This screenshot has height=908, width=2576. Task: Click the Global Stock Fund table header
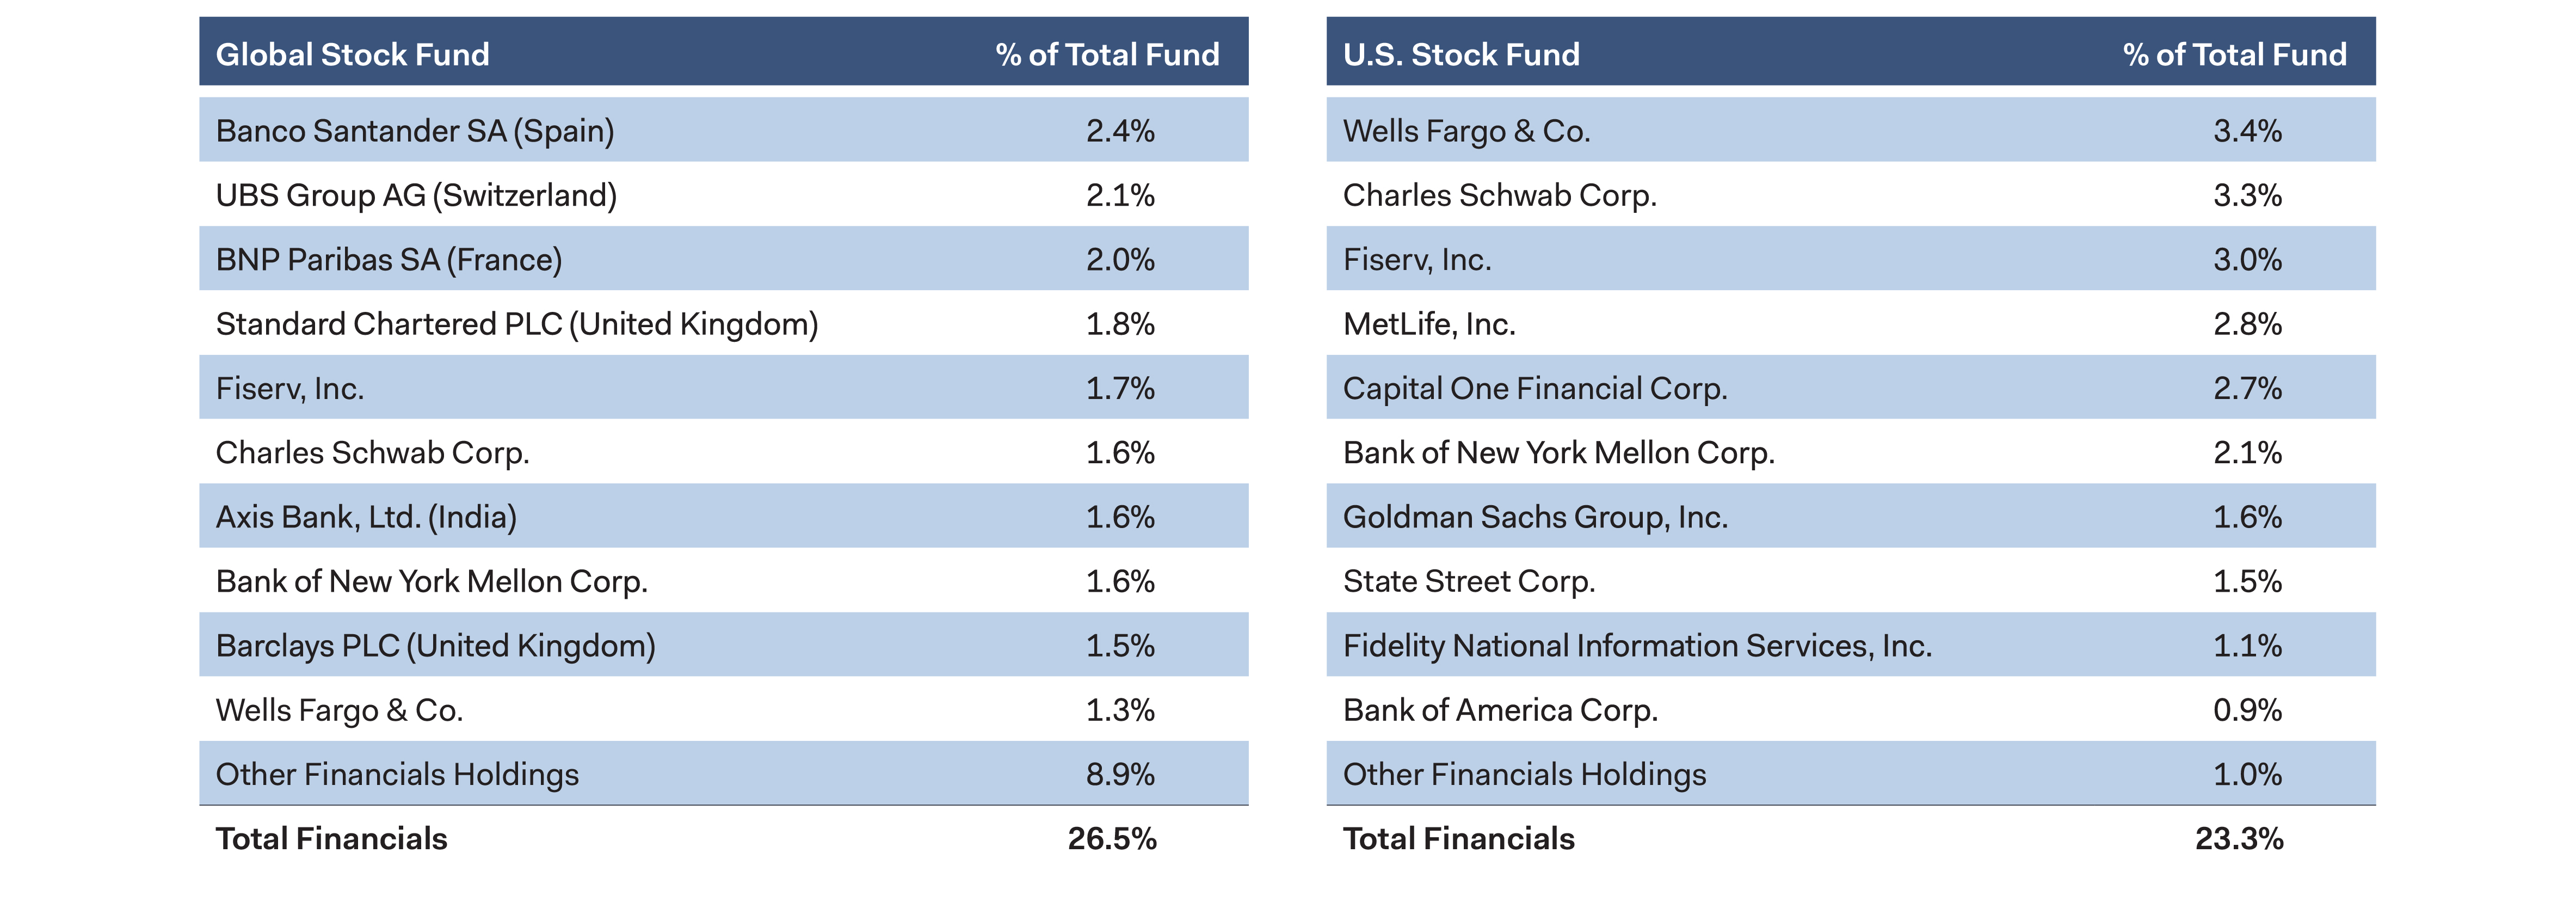pyautogui.click(x=352, y=54)
